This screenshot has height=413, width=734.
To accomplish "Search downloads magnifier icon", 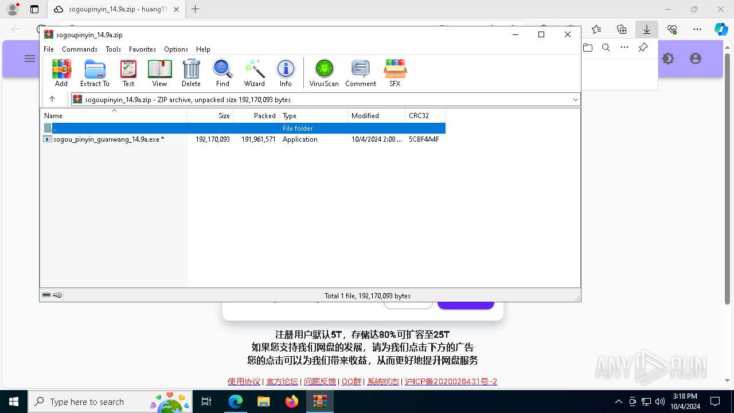I will [606, 48].
